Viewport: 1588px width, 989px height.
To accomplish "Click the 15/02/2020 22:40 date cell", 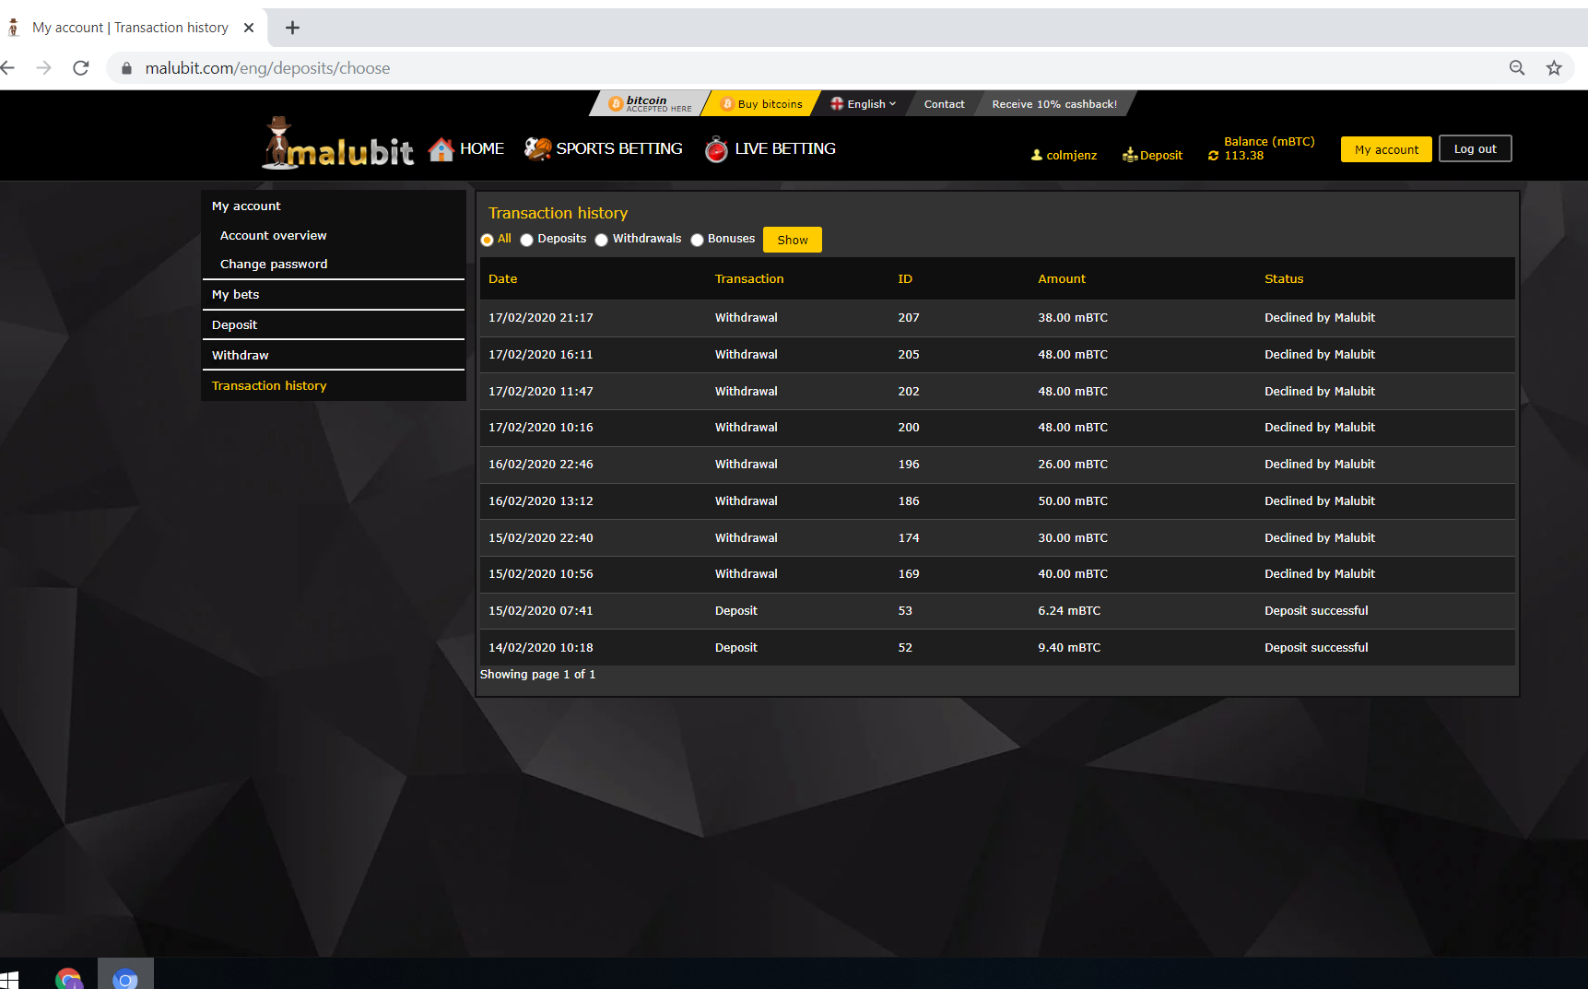I will point(541,538).
